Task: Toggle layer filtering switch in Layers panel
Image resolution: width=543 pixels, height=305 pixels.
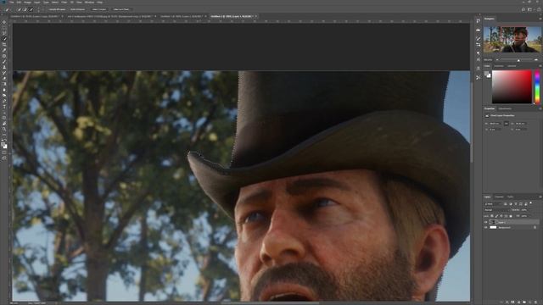Action: (530, 203)
